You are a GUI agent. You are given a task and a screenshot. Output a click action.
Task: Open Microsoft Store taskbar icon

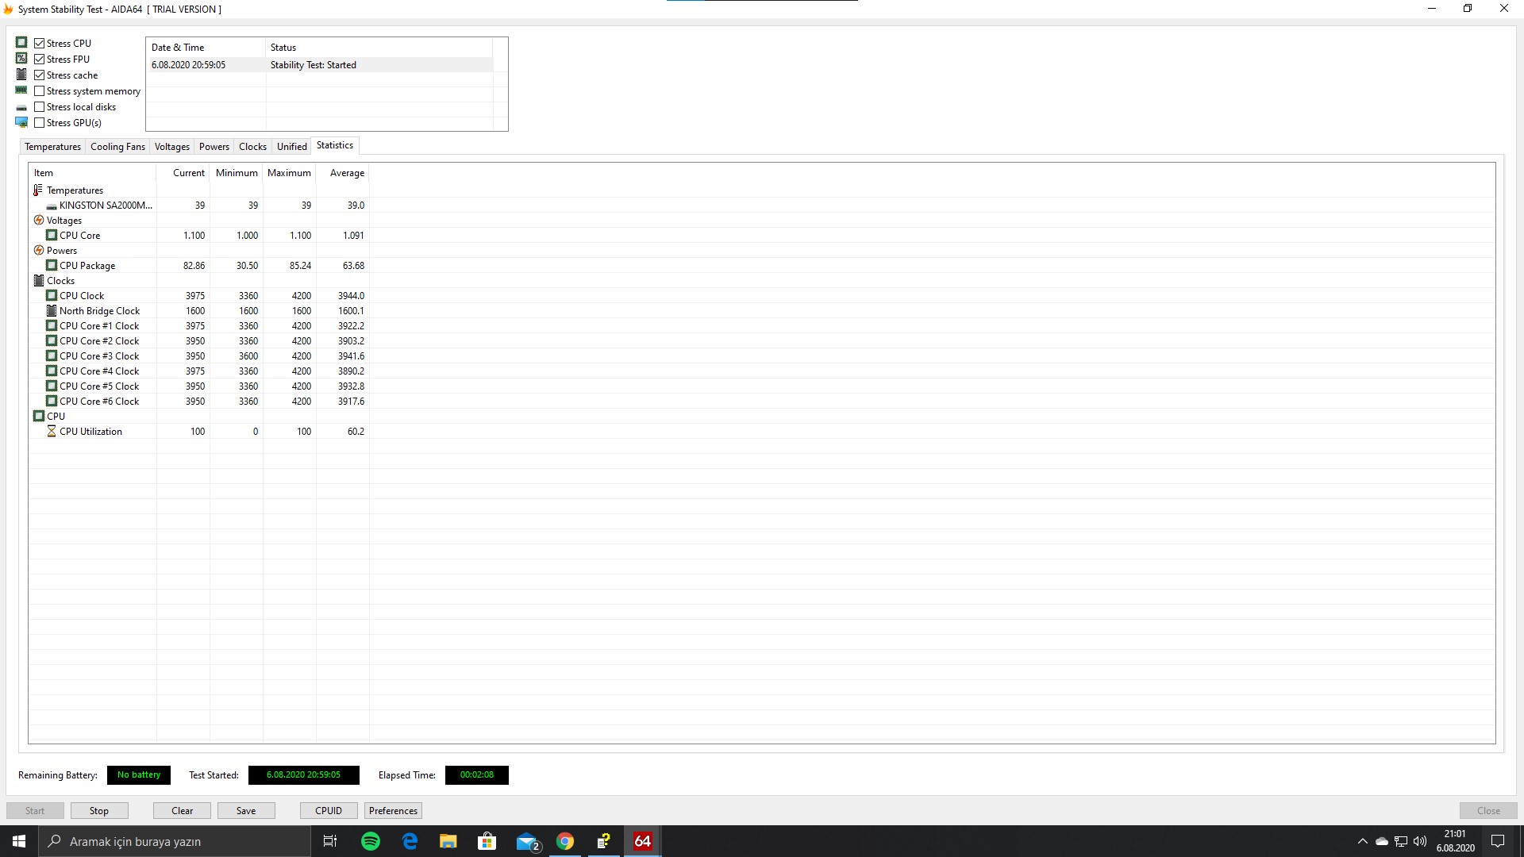[487, 841]
